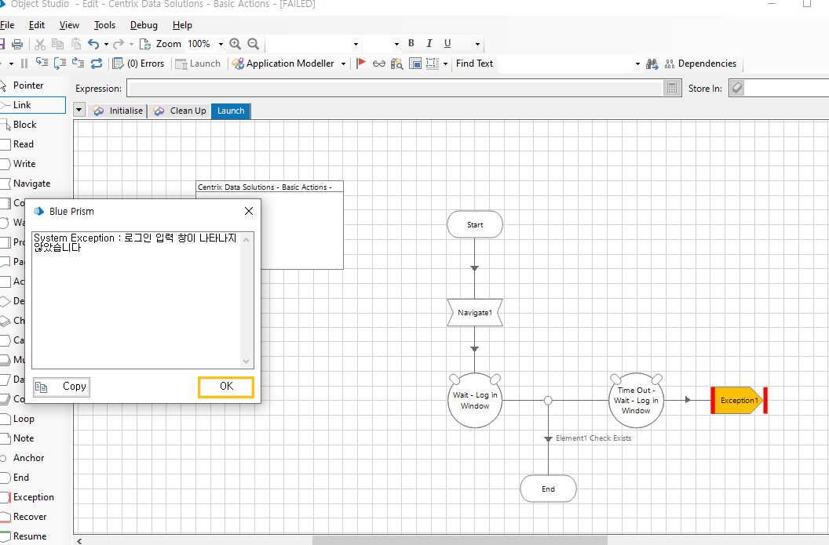
Task: Click the grid selection icon
Action: click(x=433, y=64)
